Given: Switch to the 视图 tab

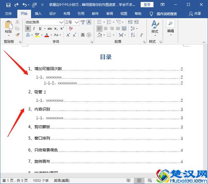Looking at the screenshot, I should (124, 14).
